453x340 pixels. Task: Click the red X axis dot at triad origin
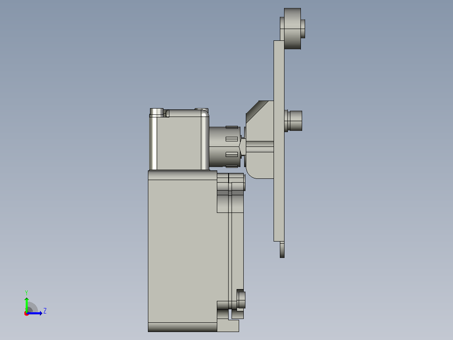pos(26,313)
